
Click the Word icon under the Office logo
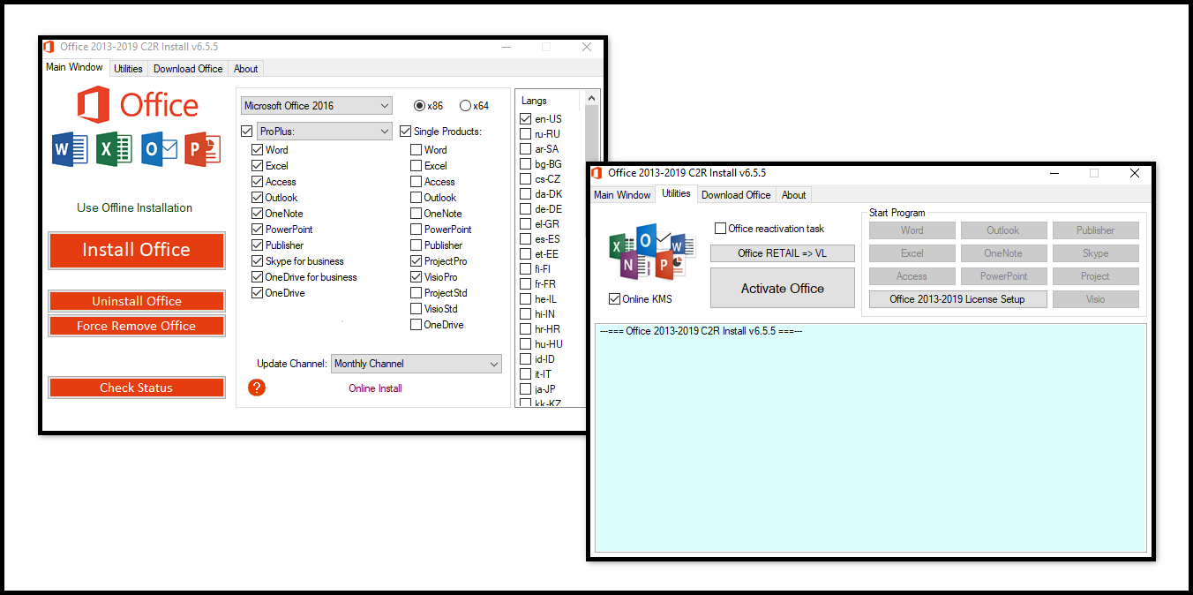pos(70,149)
